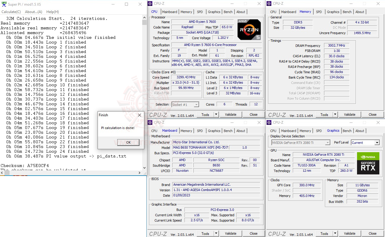The height and width of the screenshot is (237, 385).
Task: Close the Finish dialog with its X
Action: (140, 115)
